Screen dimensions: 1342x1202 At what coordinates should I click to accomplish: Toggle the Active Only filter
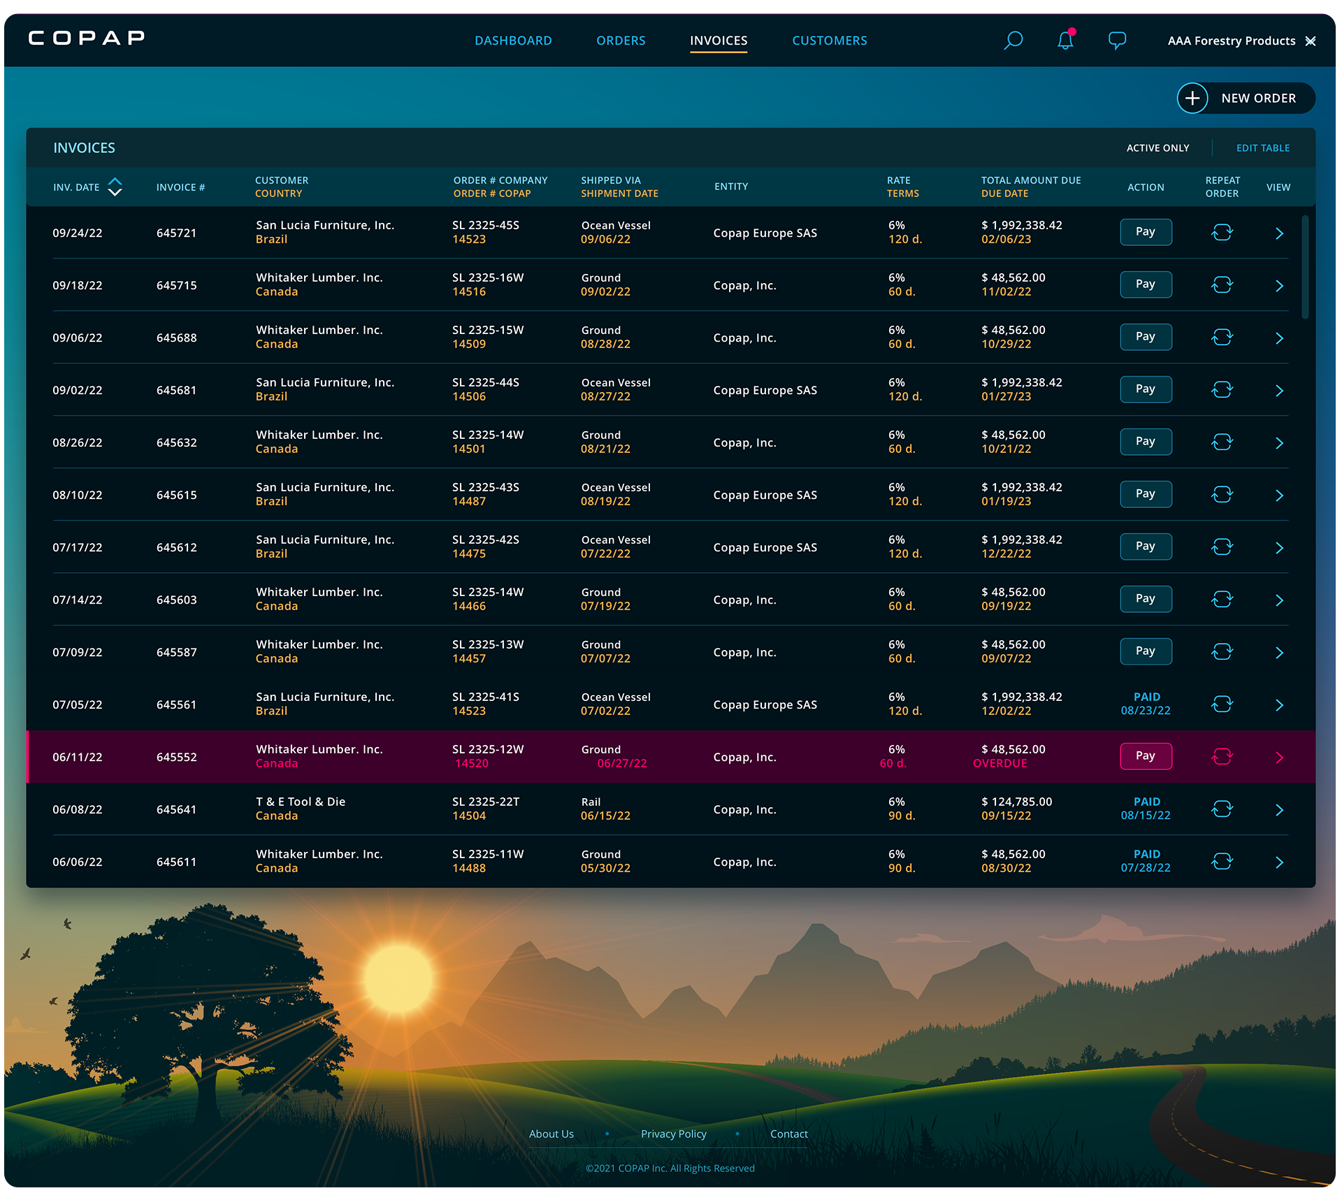(x=1157, y=148)
